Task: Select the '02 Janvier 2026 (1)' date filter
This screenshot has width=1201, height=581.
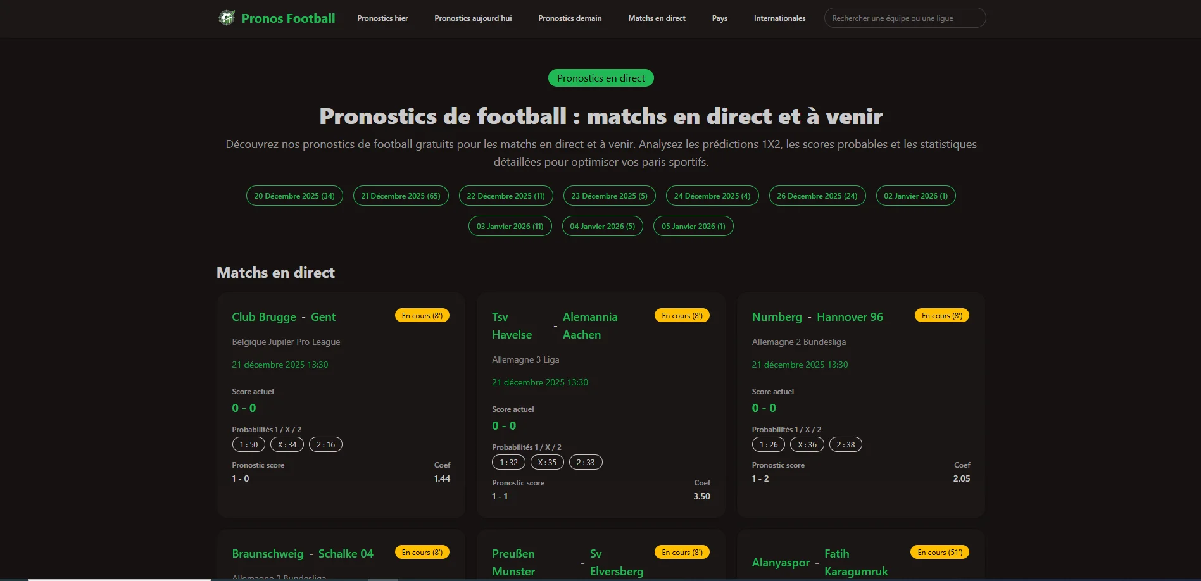Action: (x=915, y=196)
